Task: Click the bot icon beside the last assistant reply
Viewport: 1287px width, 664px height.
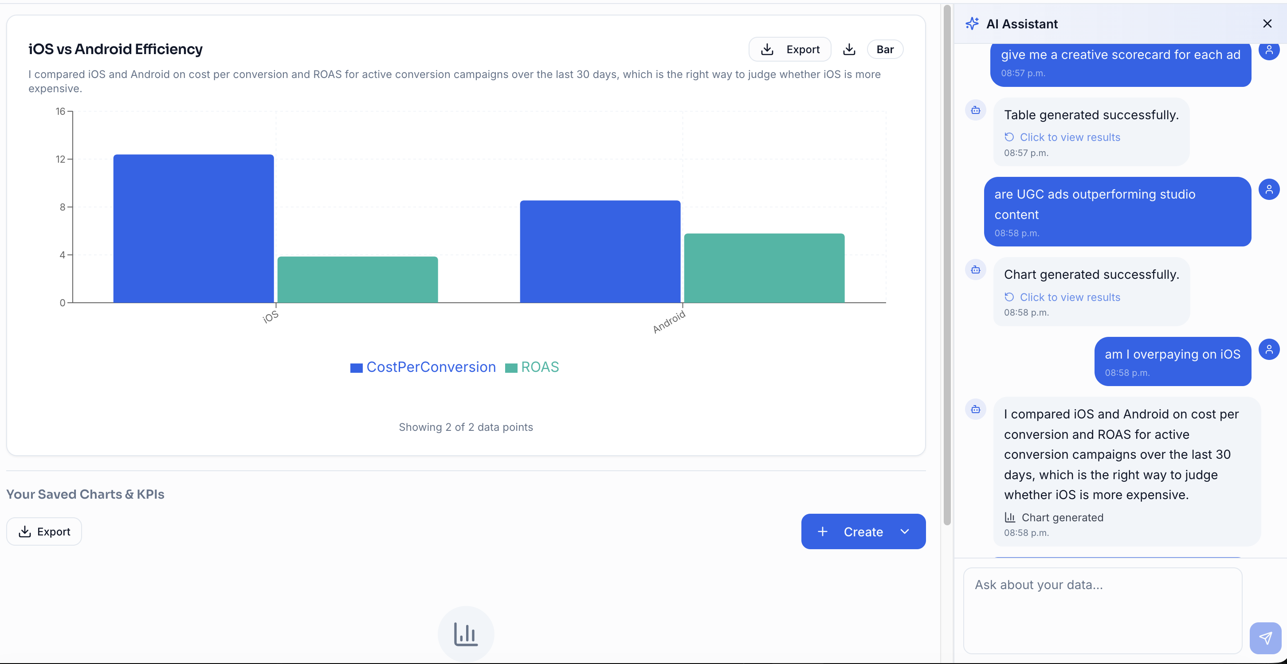Action: point(976,410)
